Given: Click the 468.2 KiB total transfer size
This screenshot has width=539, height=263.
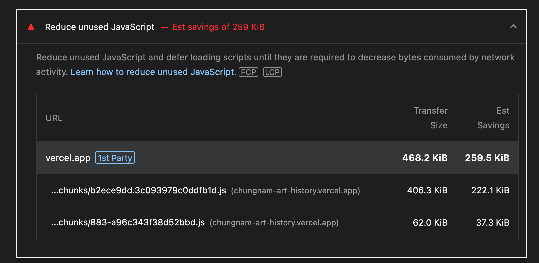Looking at the screenshot, I should coord(425,158).
